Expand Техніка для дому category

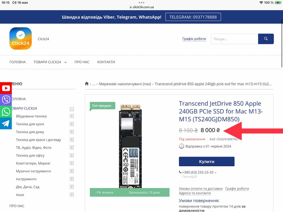(72, 132)
